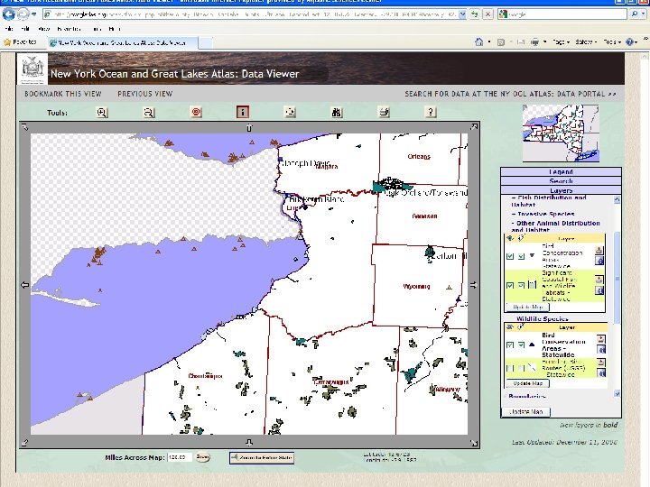Toggle visibility of Bird Concentration Areas layer
Viewport: 650px width, 487px height.
coord(510,256)
